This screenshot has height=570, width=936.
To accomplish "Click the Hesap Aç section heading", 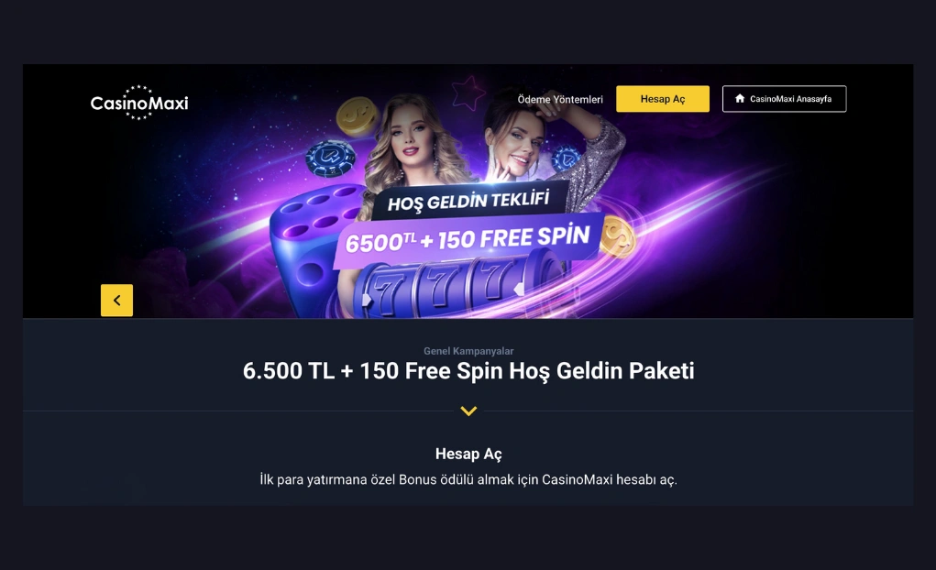I will [x=468, y=454].
